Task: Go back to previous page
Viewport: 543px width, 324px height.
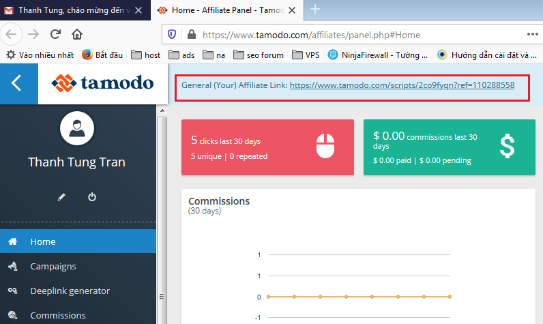Action: [x=11, y=34]
